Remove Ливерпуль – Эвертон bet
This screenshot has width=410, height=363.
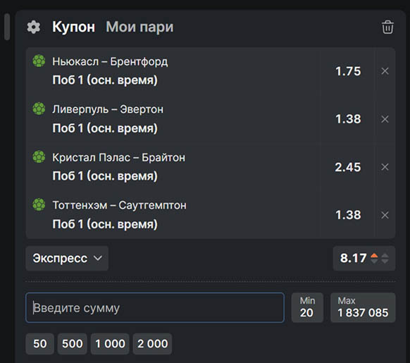[385, 119]
